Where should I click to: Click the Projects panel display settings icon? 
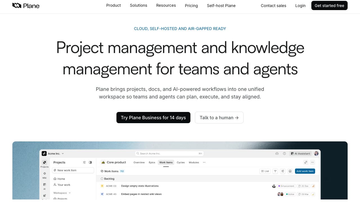84,162
